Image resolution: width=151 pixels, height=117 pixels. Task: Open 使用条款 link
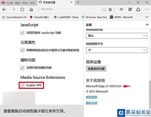tap(92, 97)
